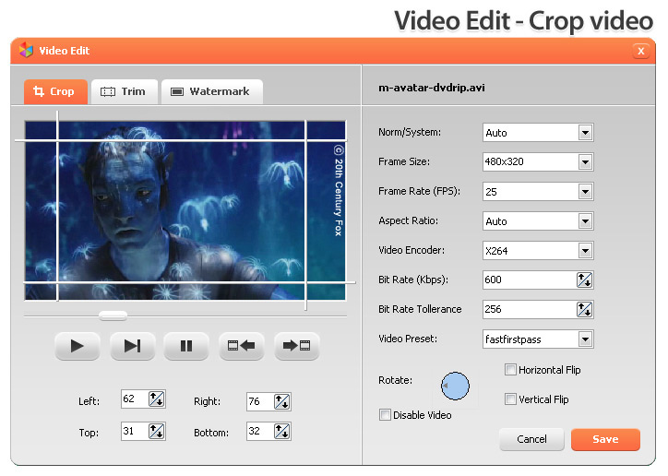Check the Disable Video option
Screen dimensions: 668x476
(x=385, y=414)
